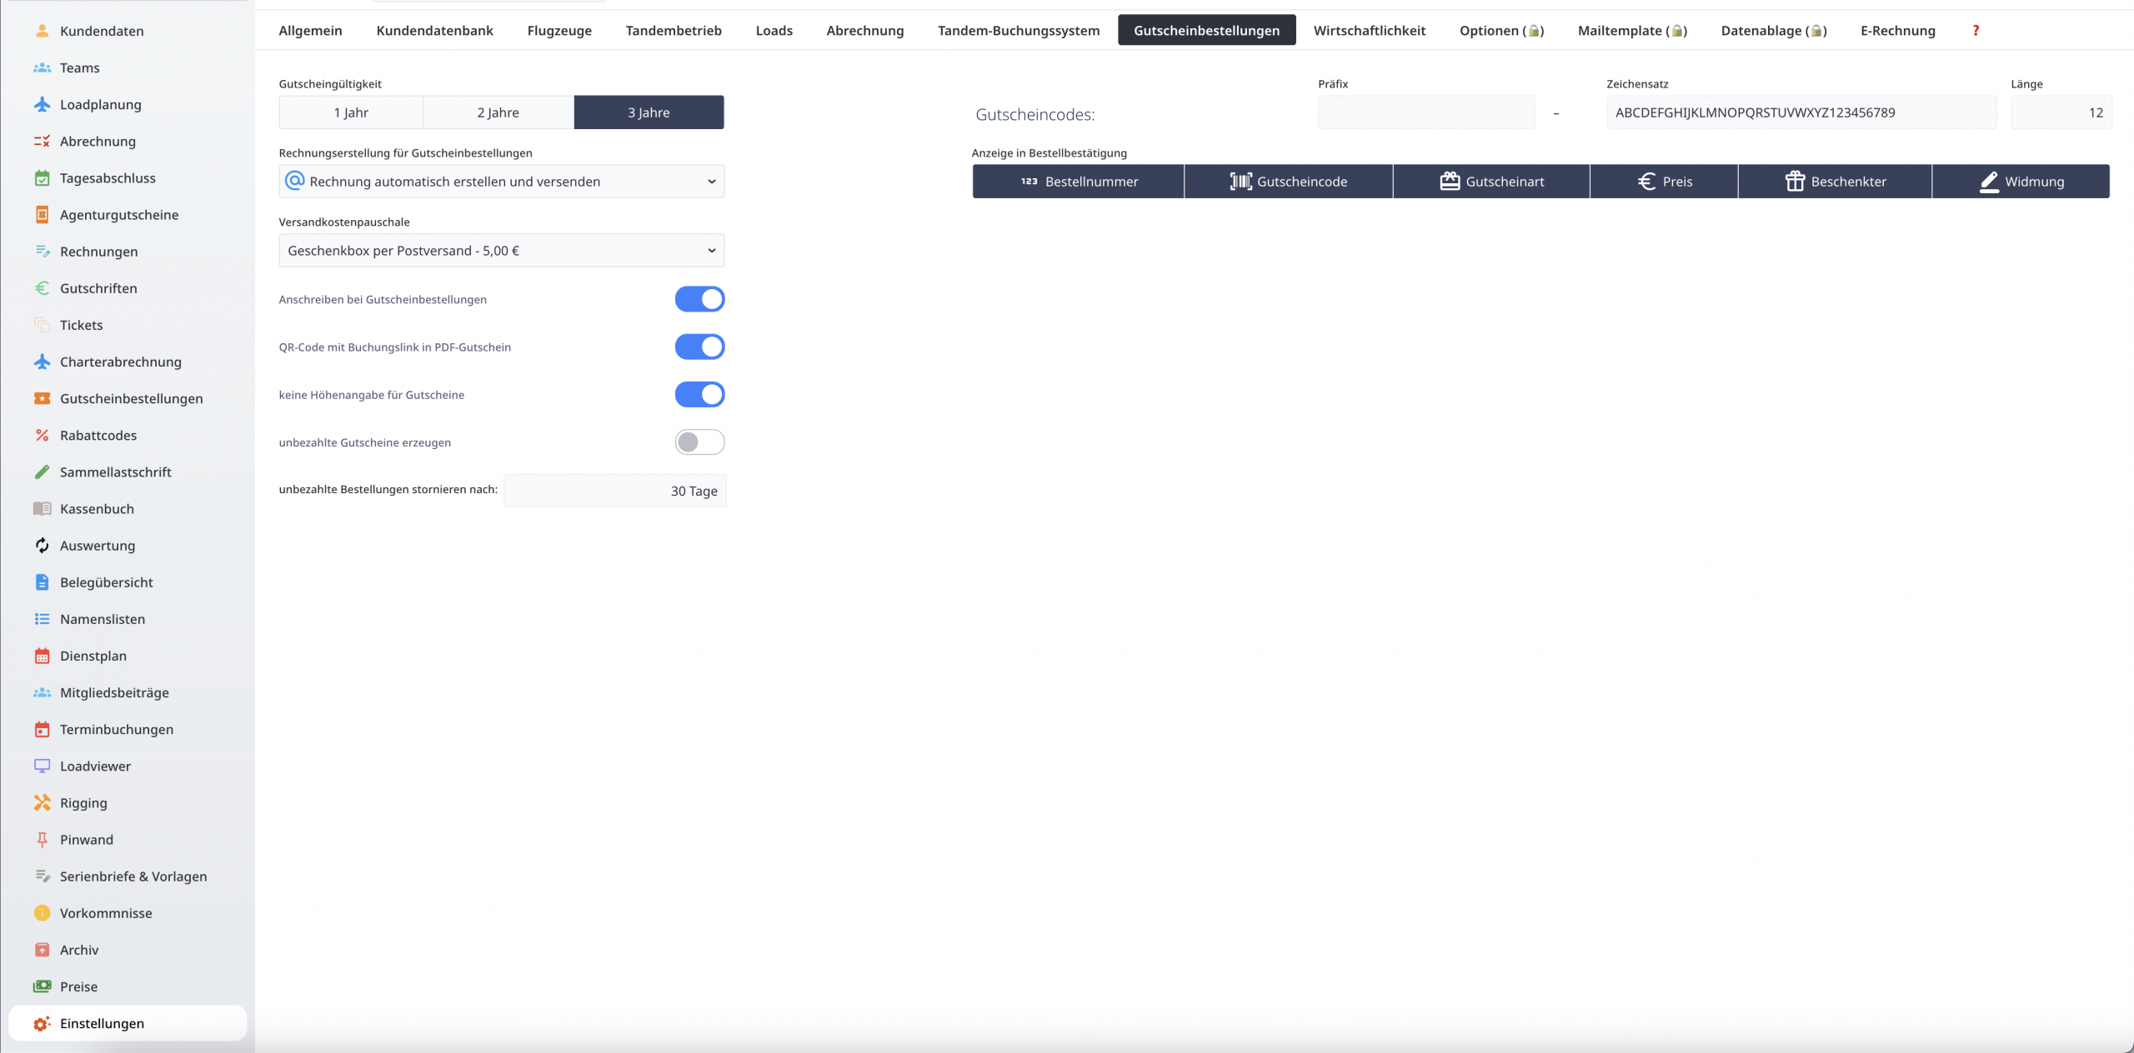
Task: Switch to the Tandem-Buchungssystem tab
Action: tap(1018, 31)
